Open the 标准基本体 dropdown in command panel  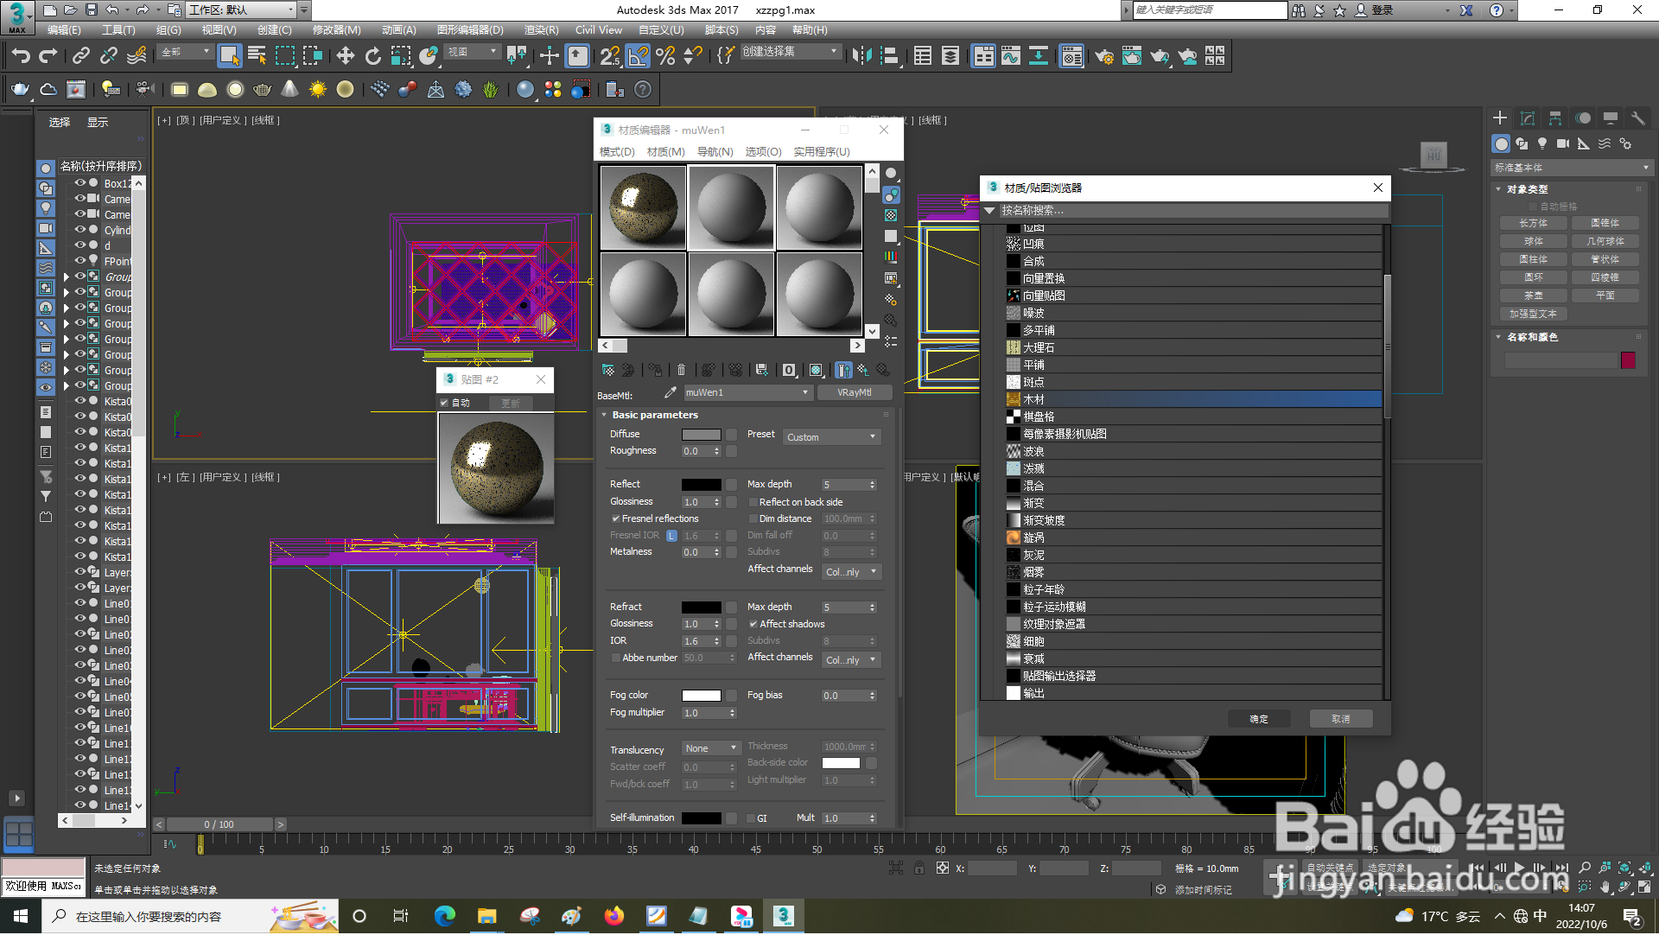tap(1571, 168)
